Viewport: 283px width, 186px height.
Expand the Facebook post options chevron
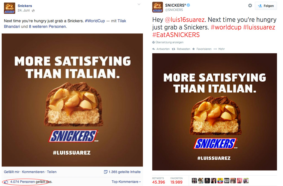(139, 4)
